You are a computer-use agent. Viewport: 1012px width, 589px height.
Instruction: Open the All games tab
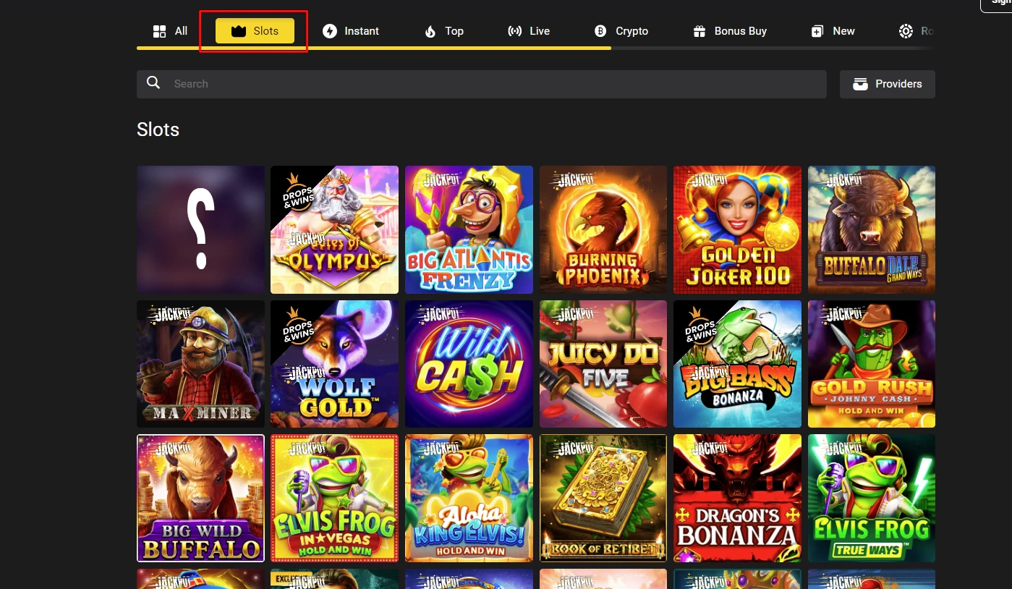click(170, 31)
